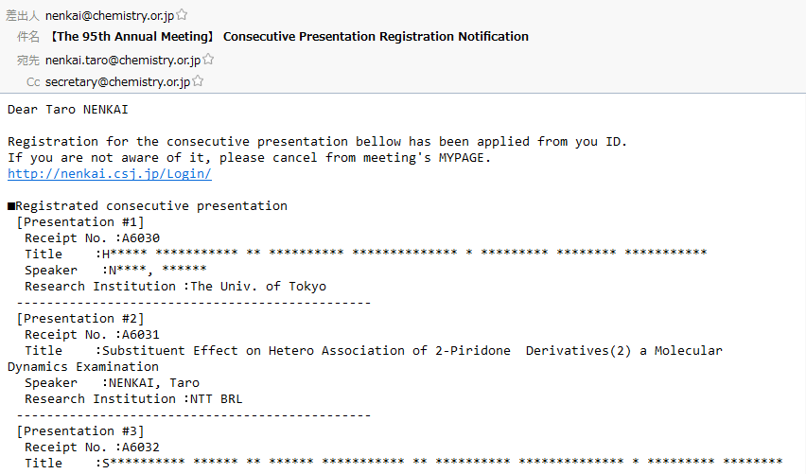Click Receipt No. A6031 text

92,335
